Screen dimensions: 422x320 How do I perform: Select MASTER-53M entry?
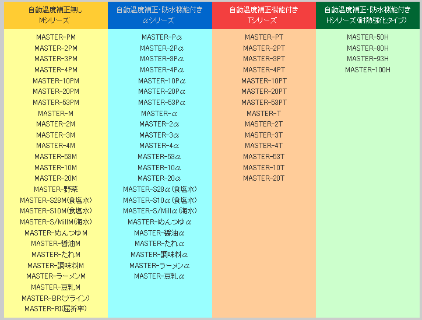[x=56, y=156]
